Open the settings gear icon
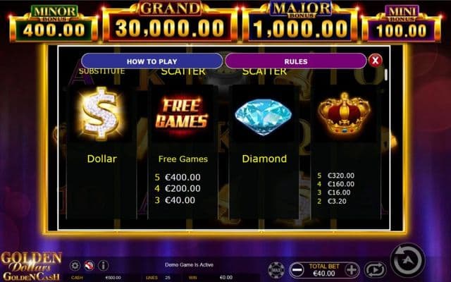The height and width of the screenshot is (282, 451). 75,265
